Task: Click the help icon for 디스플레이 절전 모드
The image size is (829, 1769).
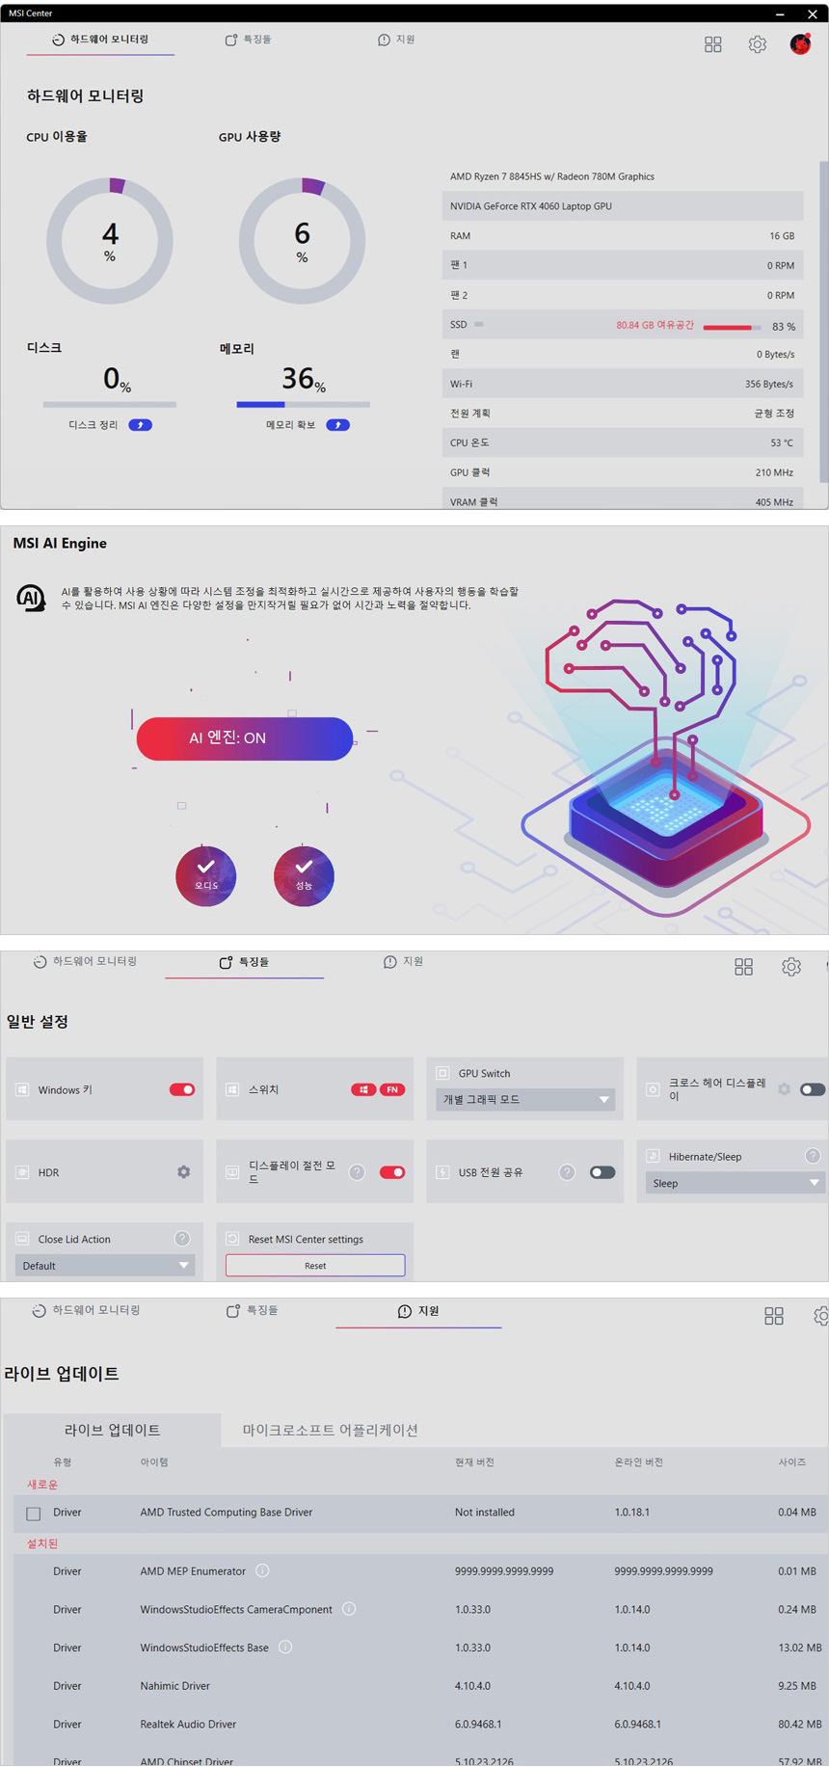Action: tap(357, 1172)
